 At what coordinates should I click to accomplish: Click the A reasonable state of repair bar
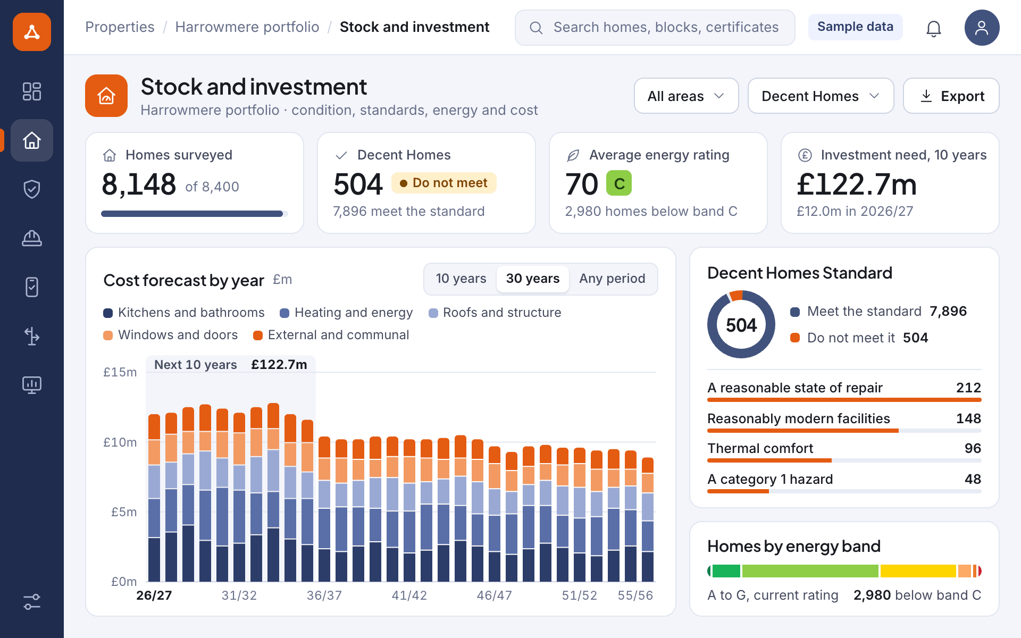point(844,400)
